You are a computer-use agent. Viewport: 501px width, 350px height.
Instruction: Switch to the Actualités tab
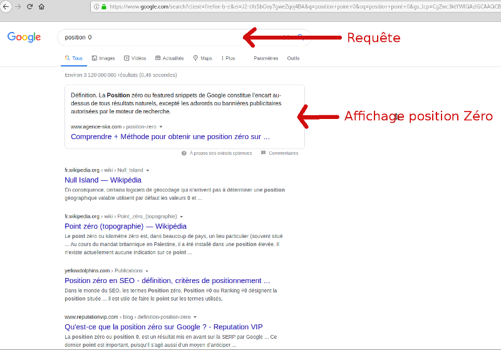(169, 58)
